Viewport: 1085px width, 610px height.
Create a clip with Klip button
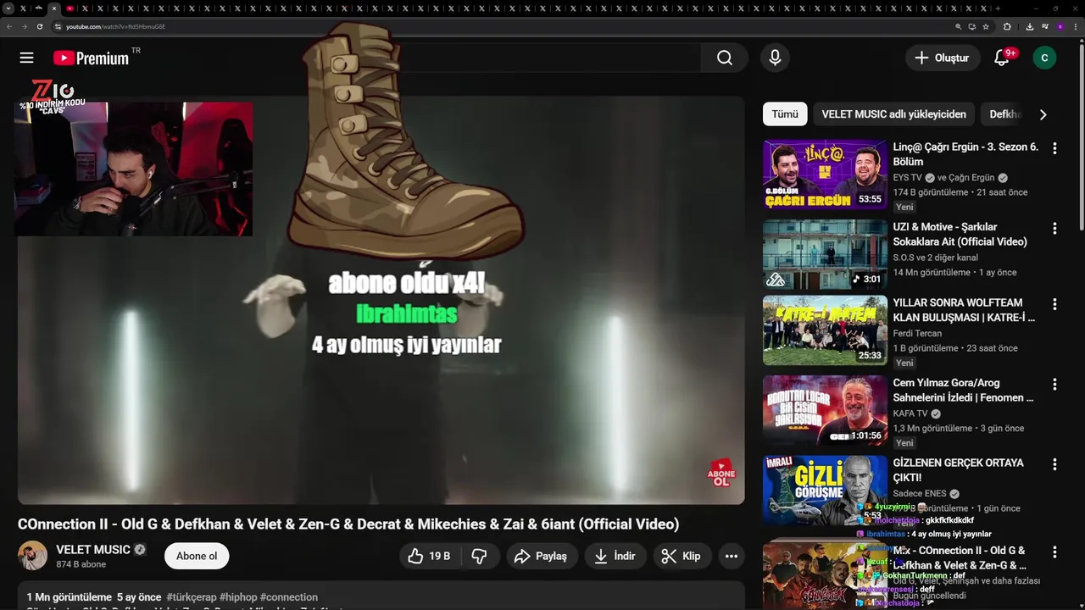tap(681, 556)
